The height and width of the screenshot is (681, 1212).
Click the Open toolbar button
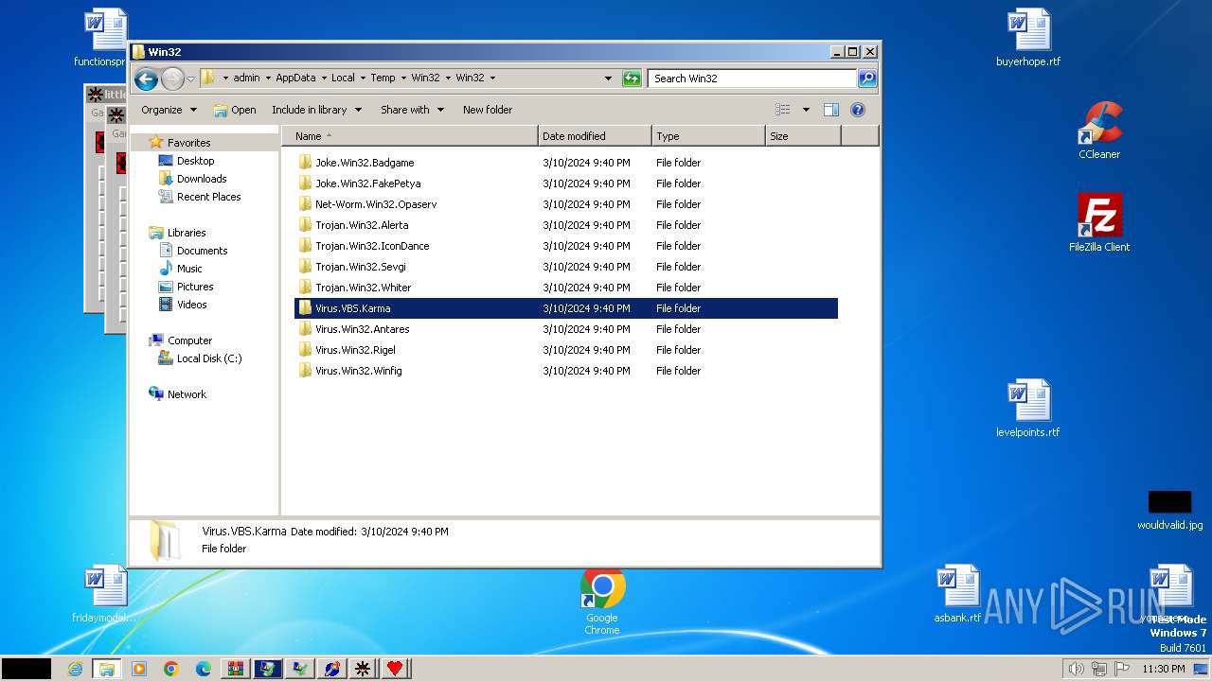[x=235, y=110]
